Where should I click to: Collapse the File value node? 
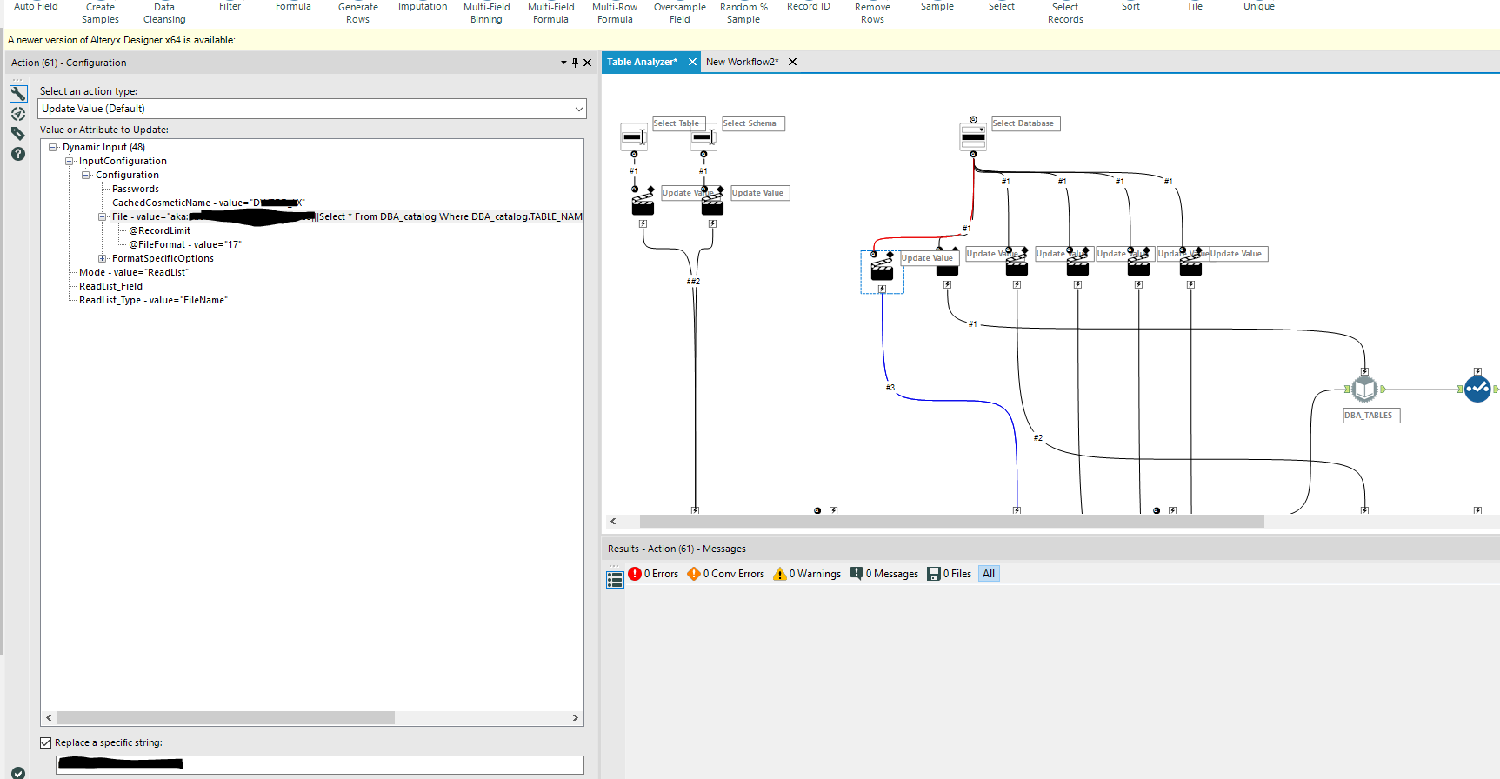coord(103,216)
